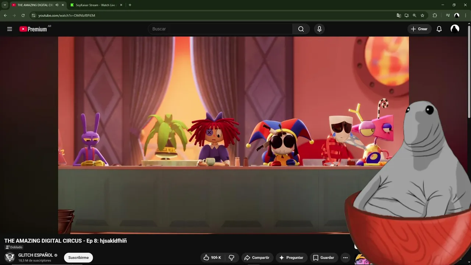Viewport: 471px width, 265px height.
Task: Open the YouTube account avatar menu
Action: 455,29
